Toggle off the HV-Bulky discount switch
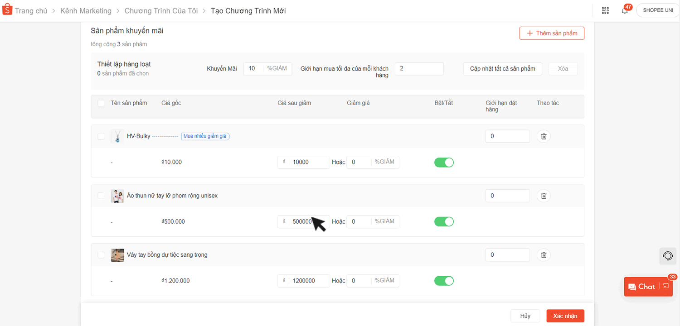Screen dimensions: 680x326 click(x=444, y=162)
